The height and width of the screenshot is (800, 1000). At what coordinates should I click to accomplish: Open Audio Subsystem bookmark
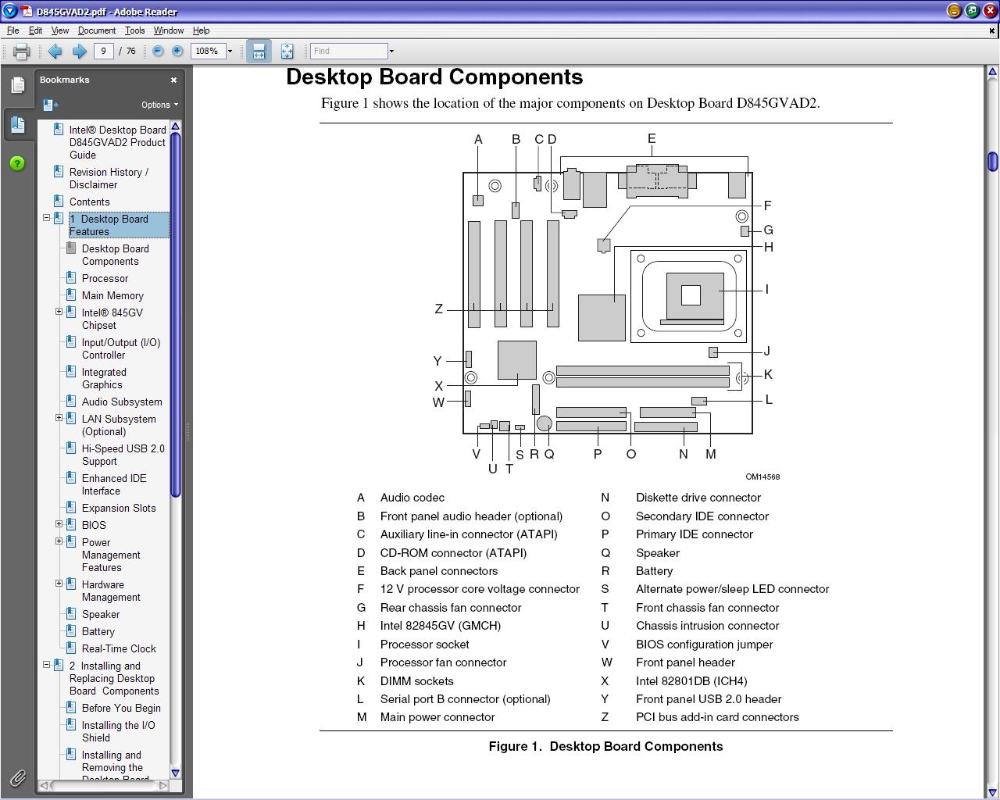click(122, 402)
